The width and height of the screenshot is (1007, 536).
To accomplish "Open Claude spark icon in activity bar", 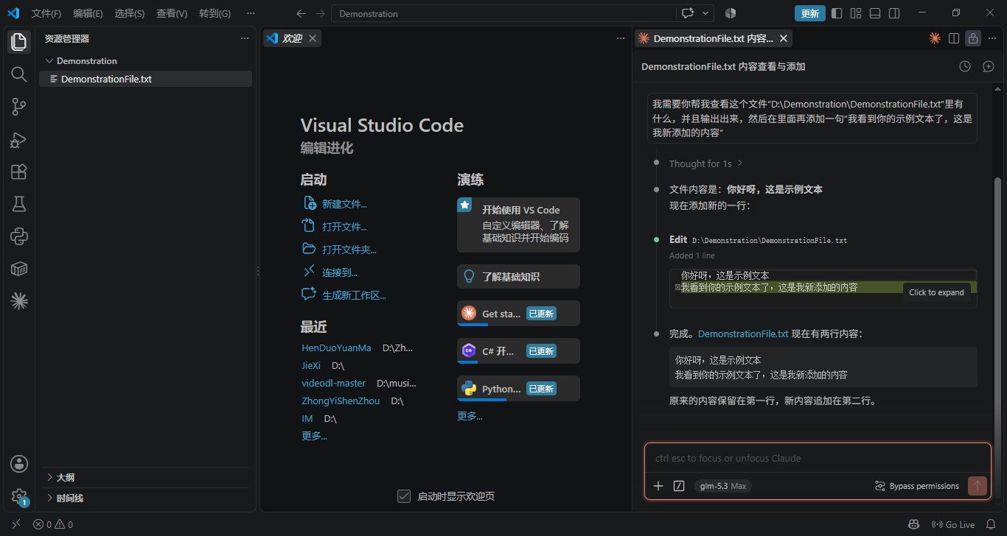I will tap(19, 300).
